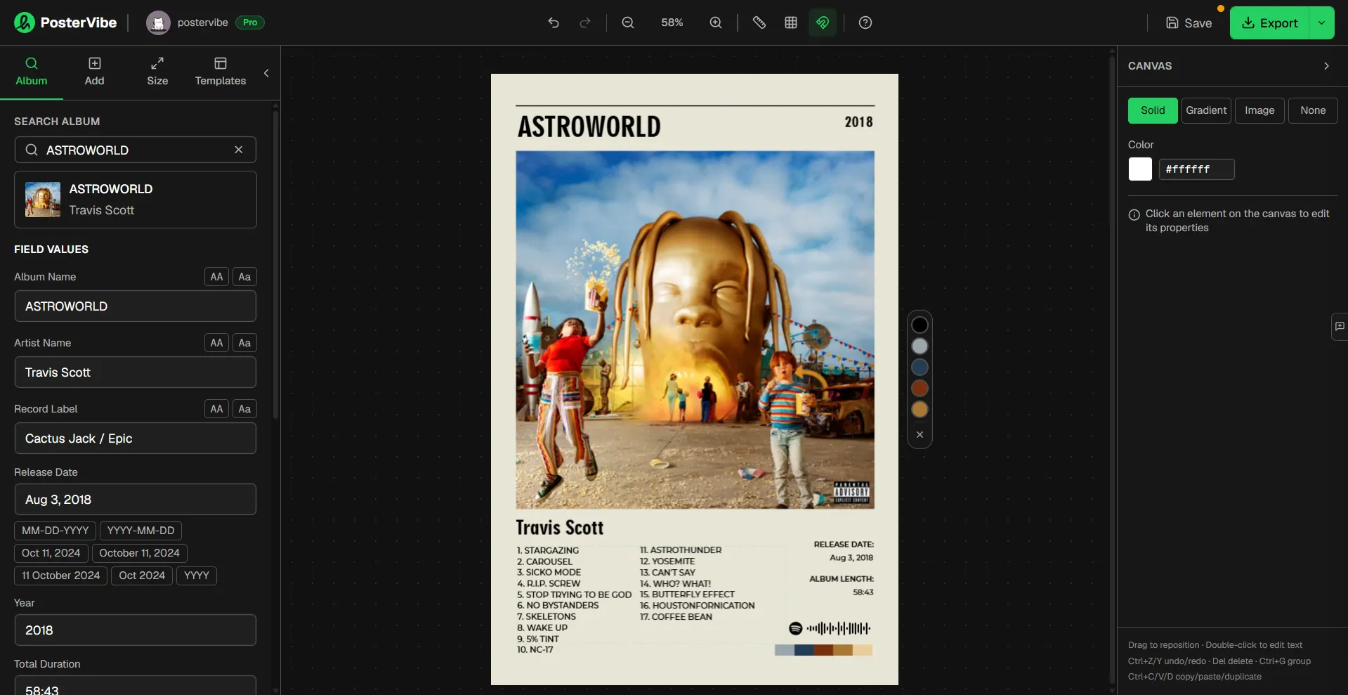Choose the YYYY date format
This screenshot has width=1348, height=695.
[x=197, y=576]
